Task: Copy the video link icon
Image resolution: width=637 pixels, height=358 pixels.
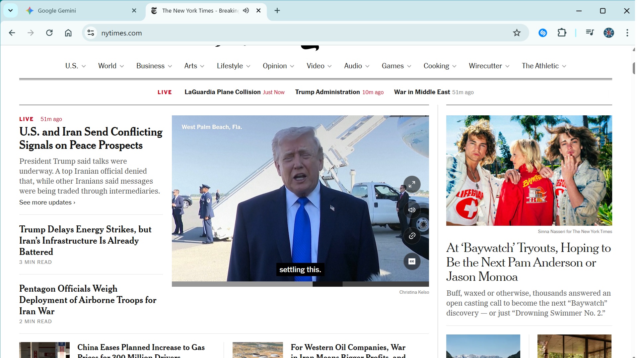Action: (x=412, y=236)
